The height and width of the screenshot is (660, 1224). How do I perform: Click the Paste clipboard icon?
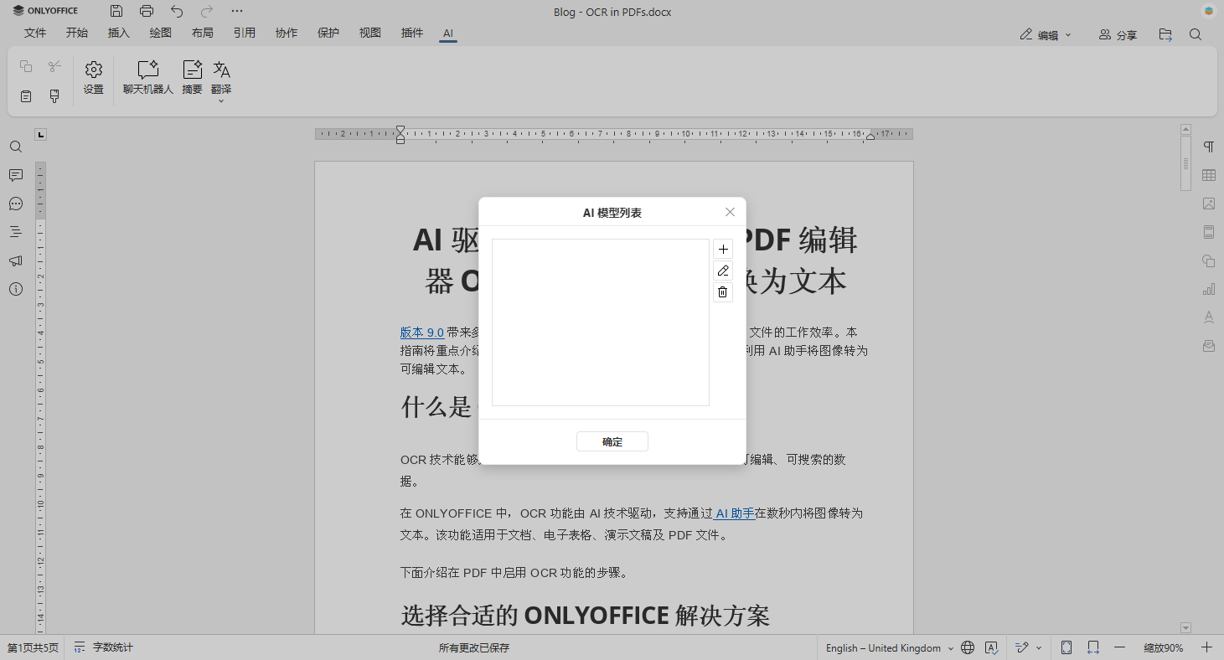pos(26,96)
